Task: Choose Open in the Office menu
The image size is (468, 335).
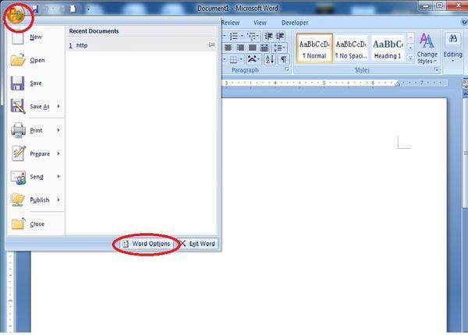Action: (x=37, y=60)
